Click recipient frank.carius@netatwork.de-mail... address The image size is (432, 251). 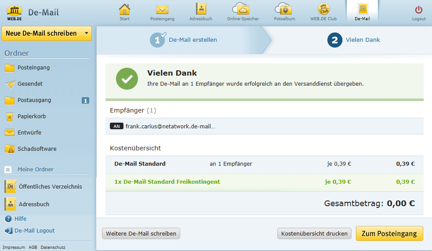click(170, 127)
